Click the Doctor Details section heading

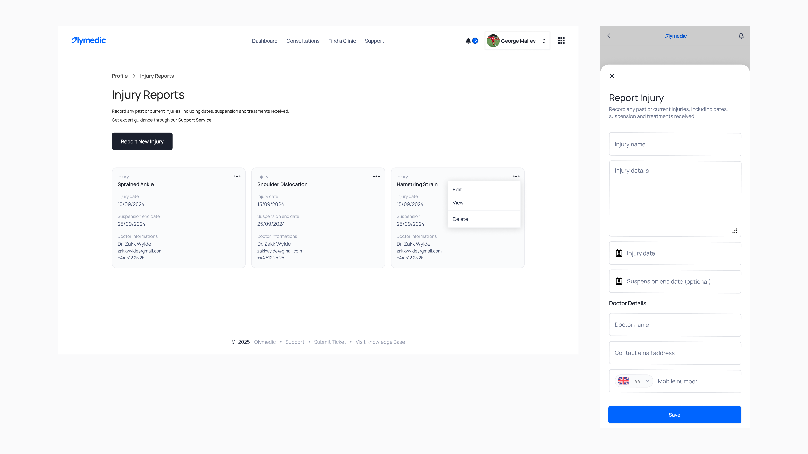[627, 303]
